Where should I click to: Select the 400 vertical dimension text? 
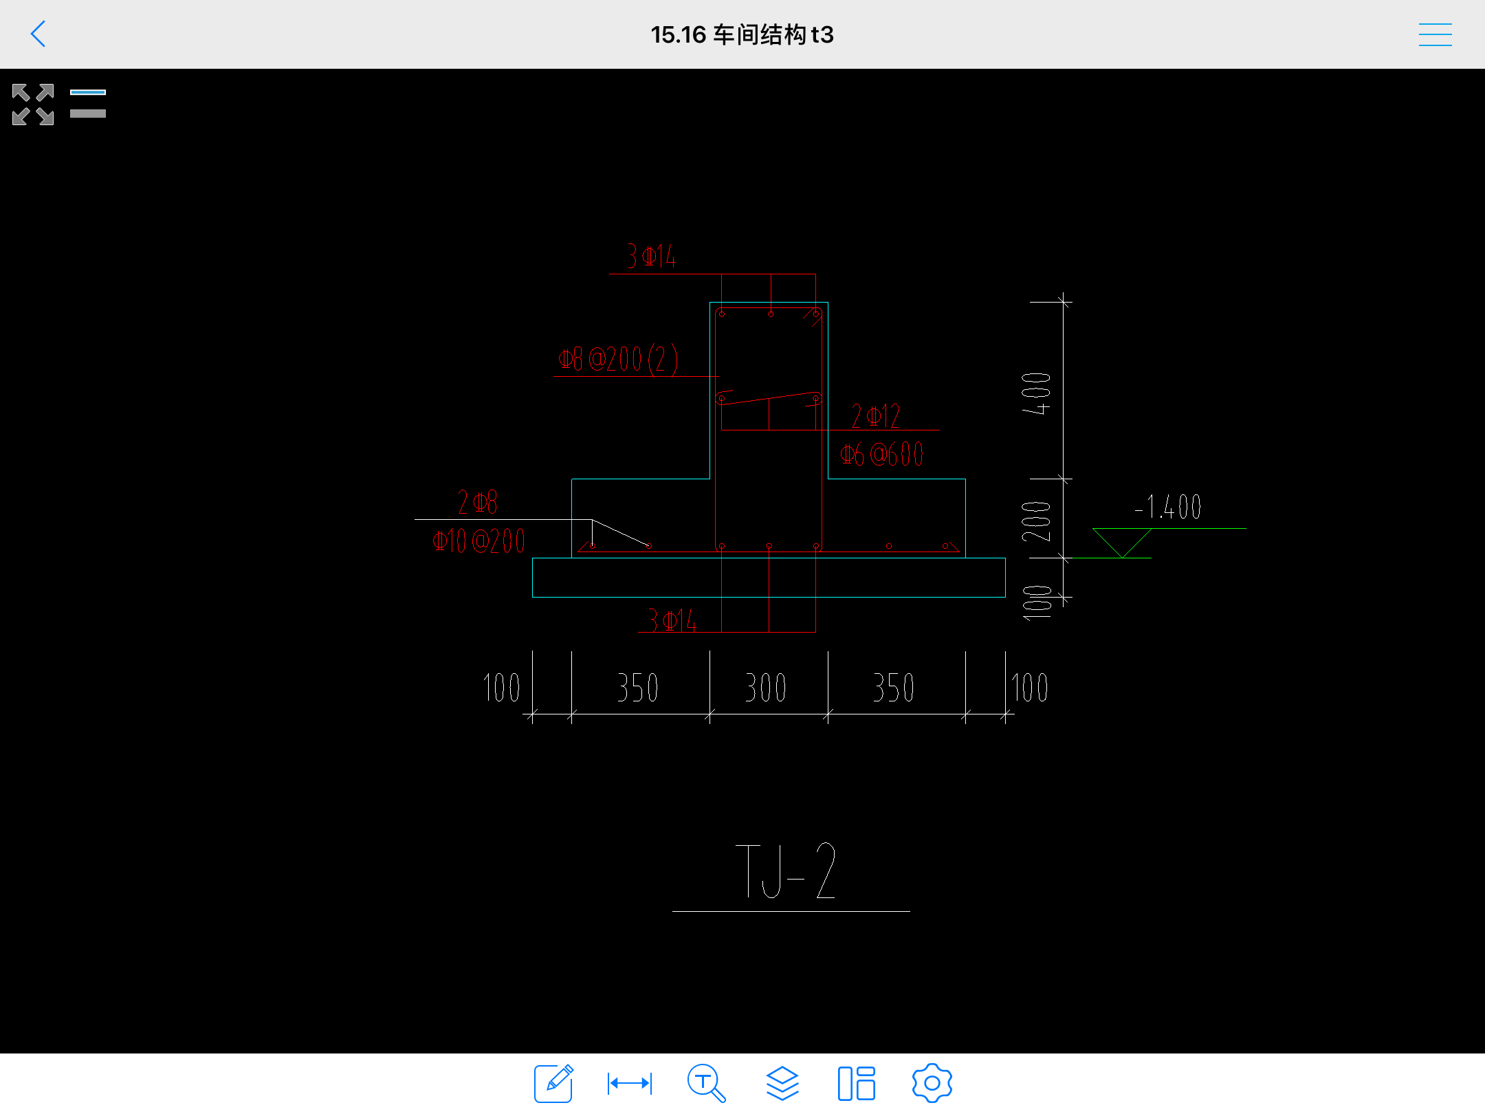point(1036,393)
